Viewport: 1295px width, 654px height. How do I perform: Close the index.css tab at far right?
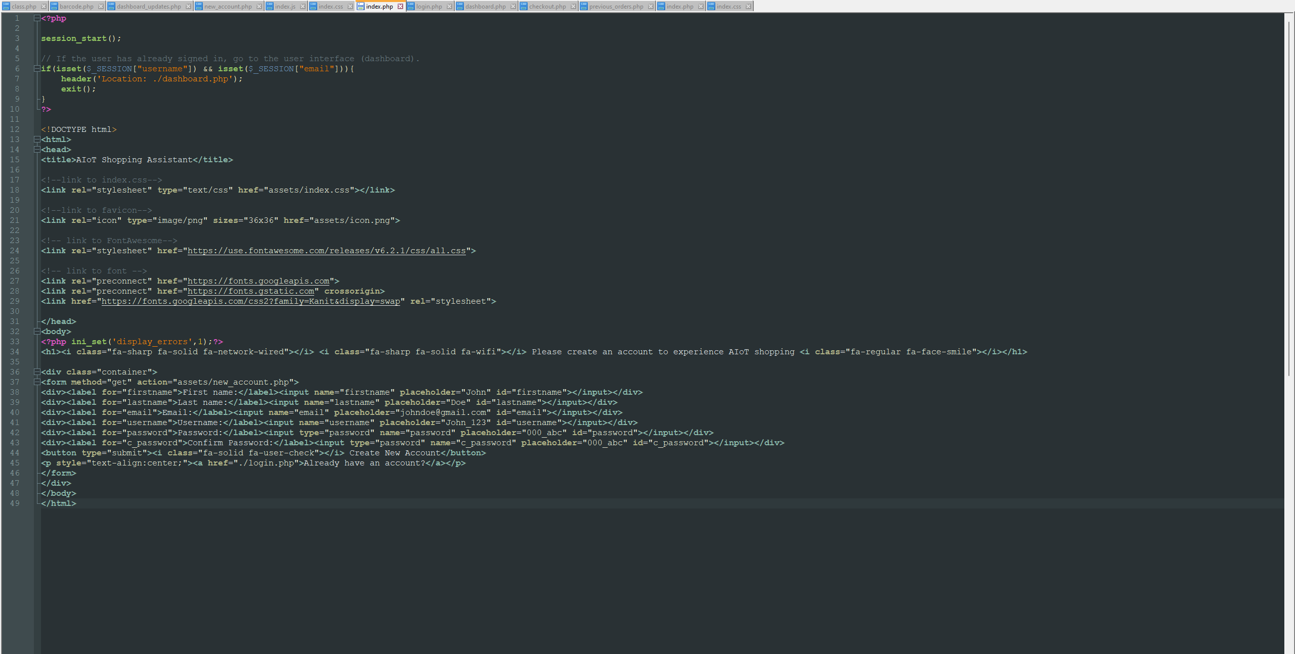click(748, 6)
